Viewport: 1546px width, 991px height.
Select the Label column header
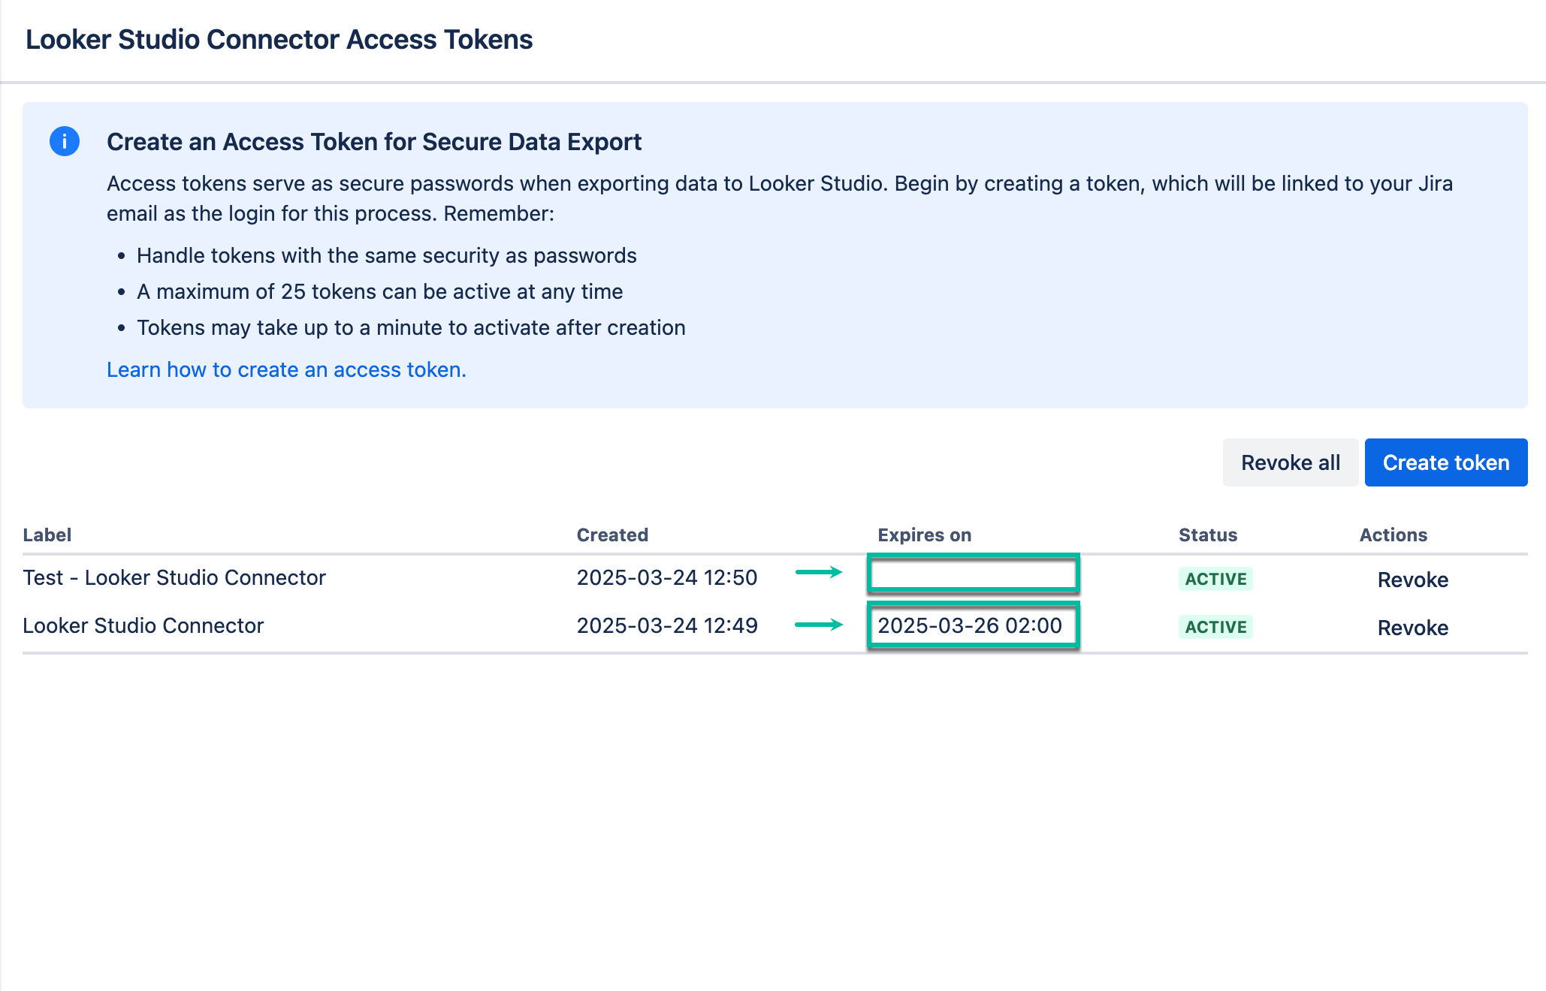(x=47, y=534)
